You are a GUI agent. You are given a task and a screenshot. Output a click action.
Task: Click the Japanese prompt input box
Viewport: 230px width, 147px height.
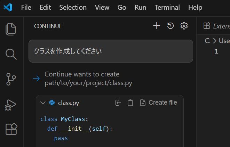[111, 51]
